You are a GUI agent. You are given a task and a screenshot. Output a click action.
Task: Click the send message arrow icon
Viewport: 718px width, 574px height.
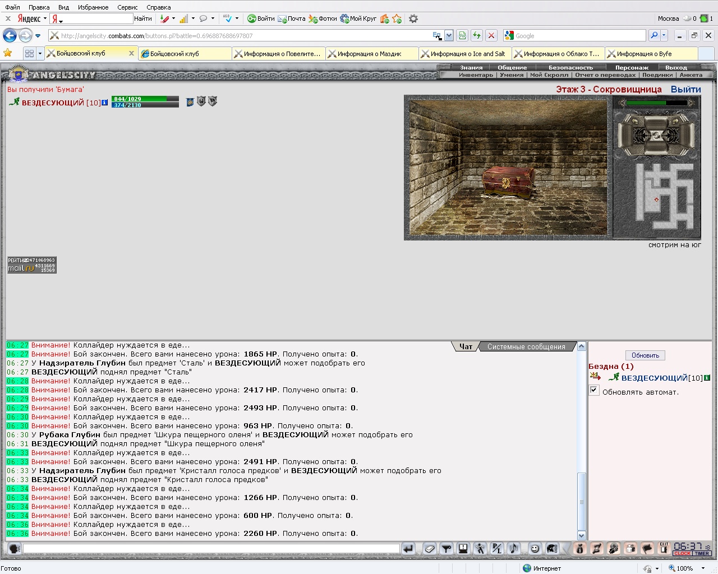(x=408, y=549)
